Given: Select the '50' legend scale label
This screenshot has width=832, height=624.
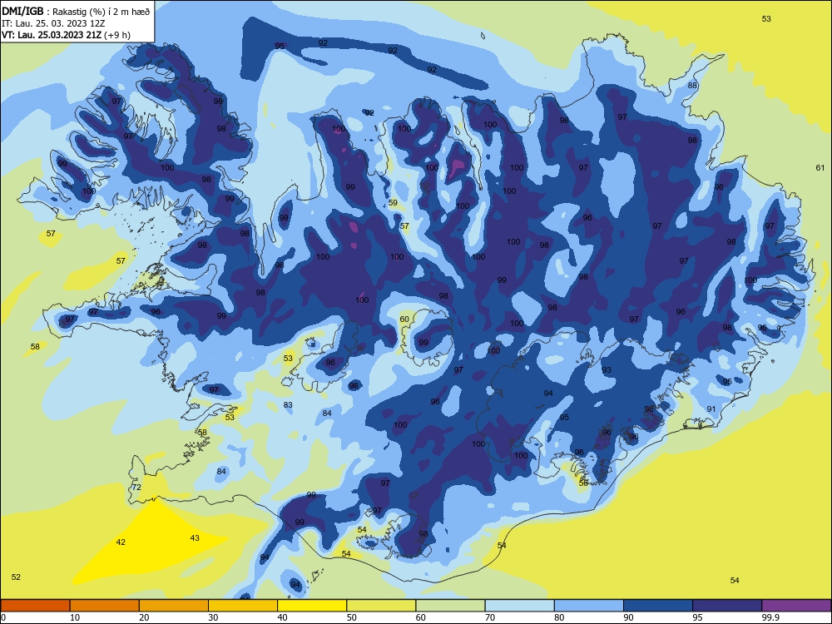Looking at the screenshot, I should (351, 617).
